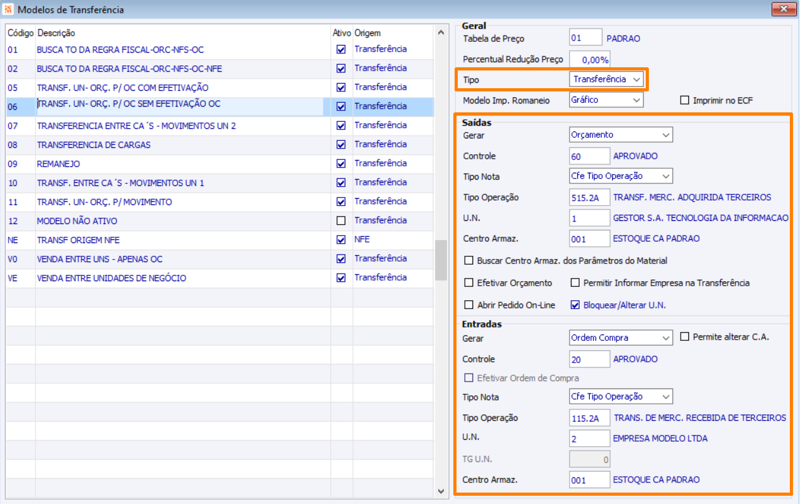The height and width of the screenshot is (504, 800).
Task: Click code cell 06 in list
Action: click(x=20, y=107)
